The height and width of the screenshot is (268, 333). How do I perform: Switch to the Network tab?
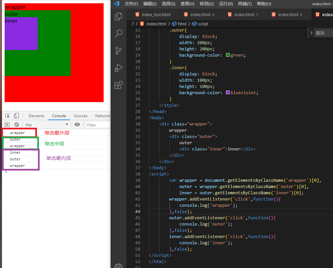103,116
